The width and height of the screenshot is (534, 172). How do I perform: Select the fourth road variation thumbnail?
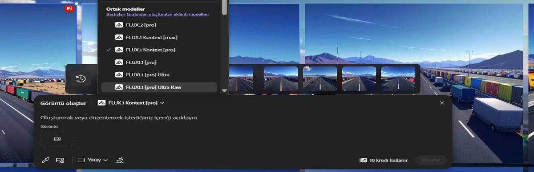359,79
